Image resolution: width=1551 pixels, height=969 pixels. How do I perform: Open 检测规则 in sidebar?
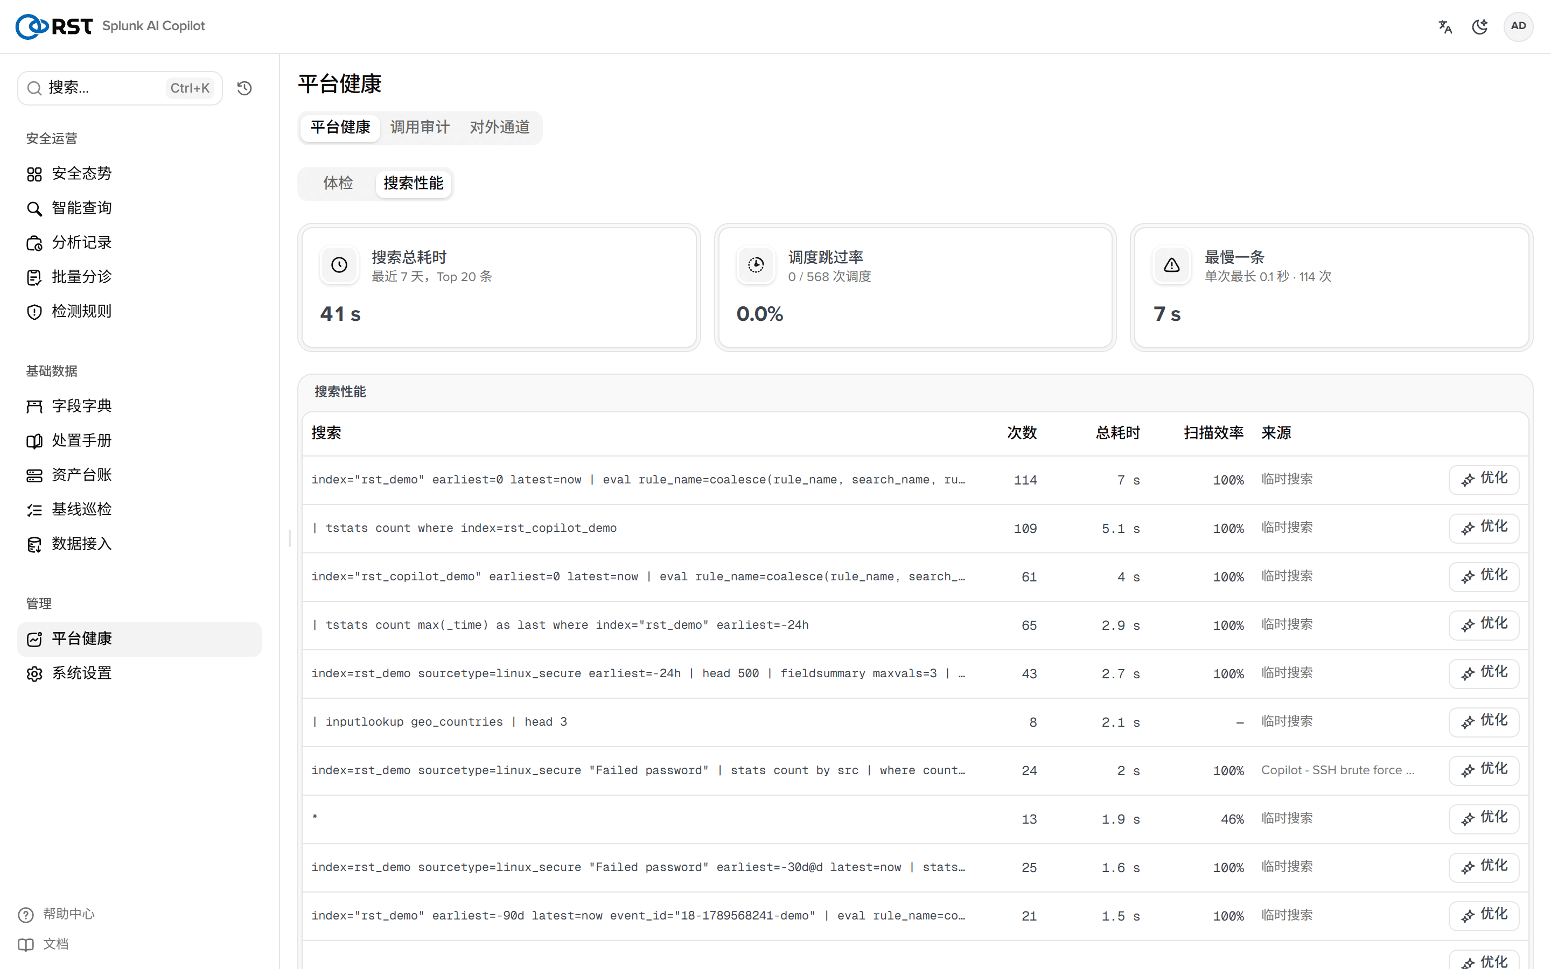pos(139,312)
